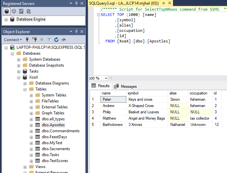Refresh the Object Explorer tree

point(56,39)
